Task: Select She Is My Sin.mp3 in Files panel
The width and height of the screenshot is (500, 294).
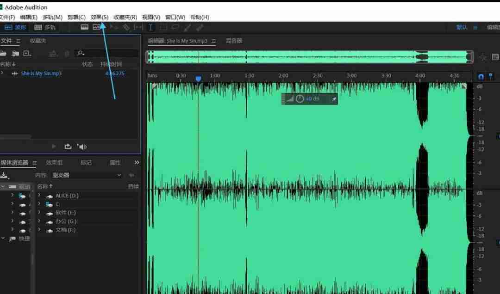Action: [41, 73]
